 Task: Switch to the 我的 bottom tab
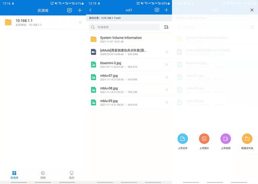71,174
